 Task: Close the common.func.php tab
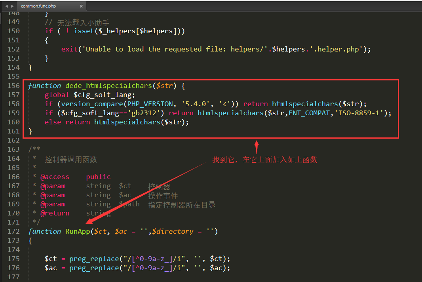[81, 6]
